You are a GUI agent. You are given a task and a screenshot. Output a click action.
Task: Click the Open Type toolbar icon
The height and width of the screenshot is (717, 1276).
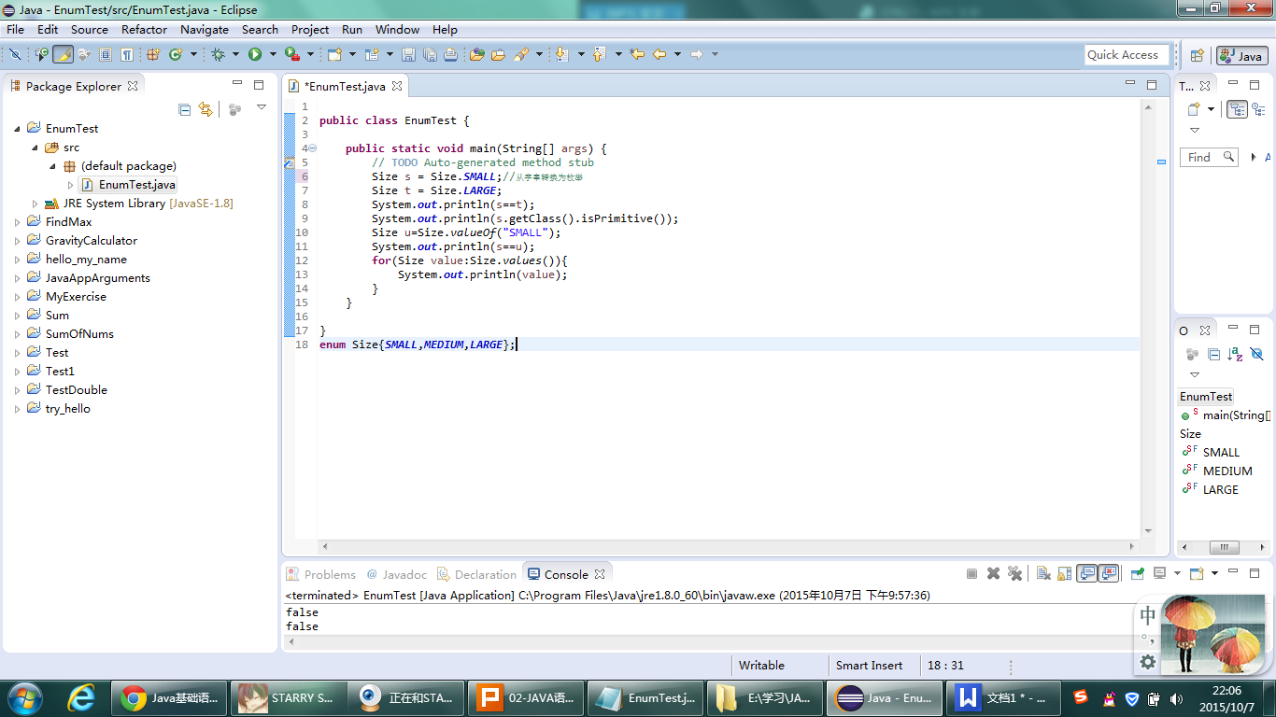(476, 54)
